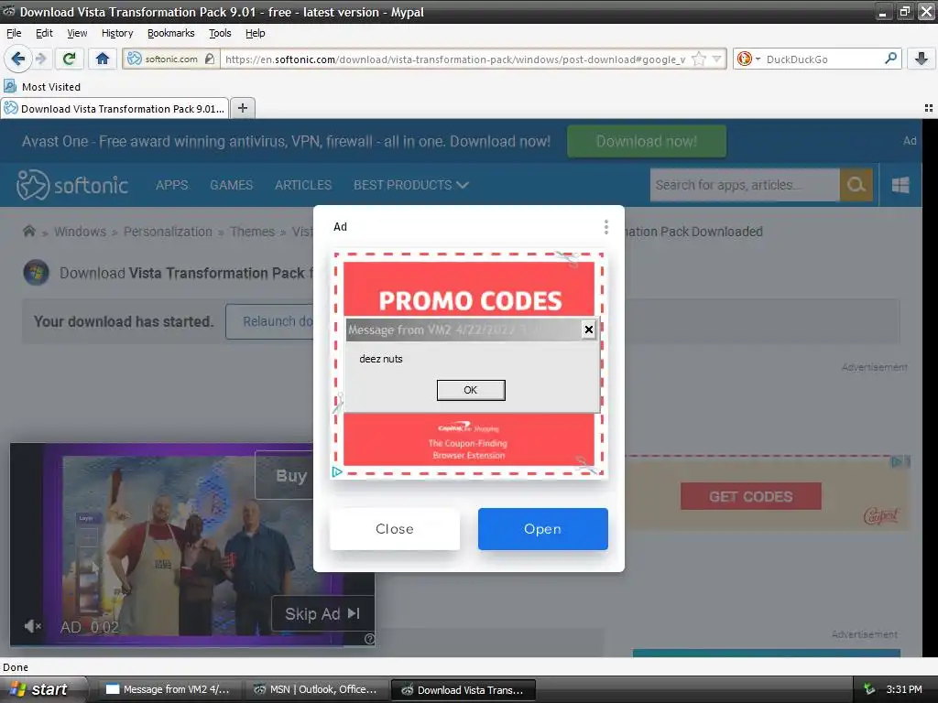Open the Bookmarks menu
This screenshot has height=703, width=938.
[171, 33]
